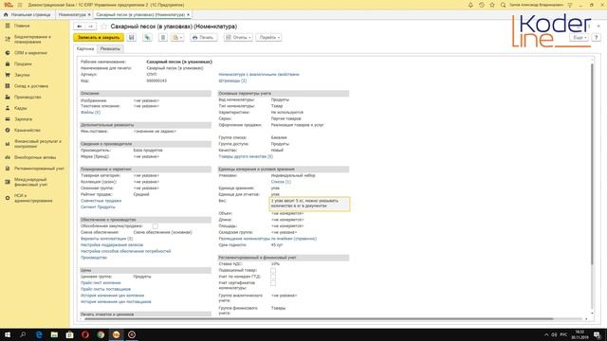The width and height of the screenshot is (607, 341).
Task: Open Продажи sidebar section
Action: tap(23, 63)
